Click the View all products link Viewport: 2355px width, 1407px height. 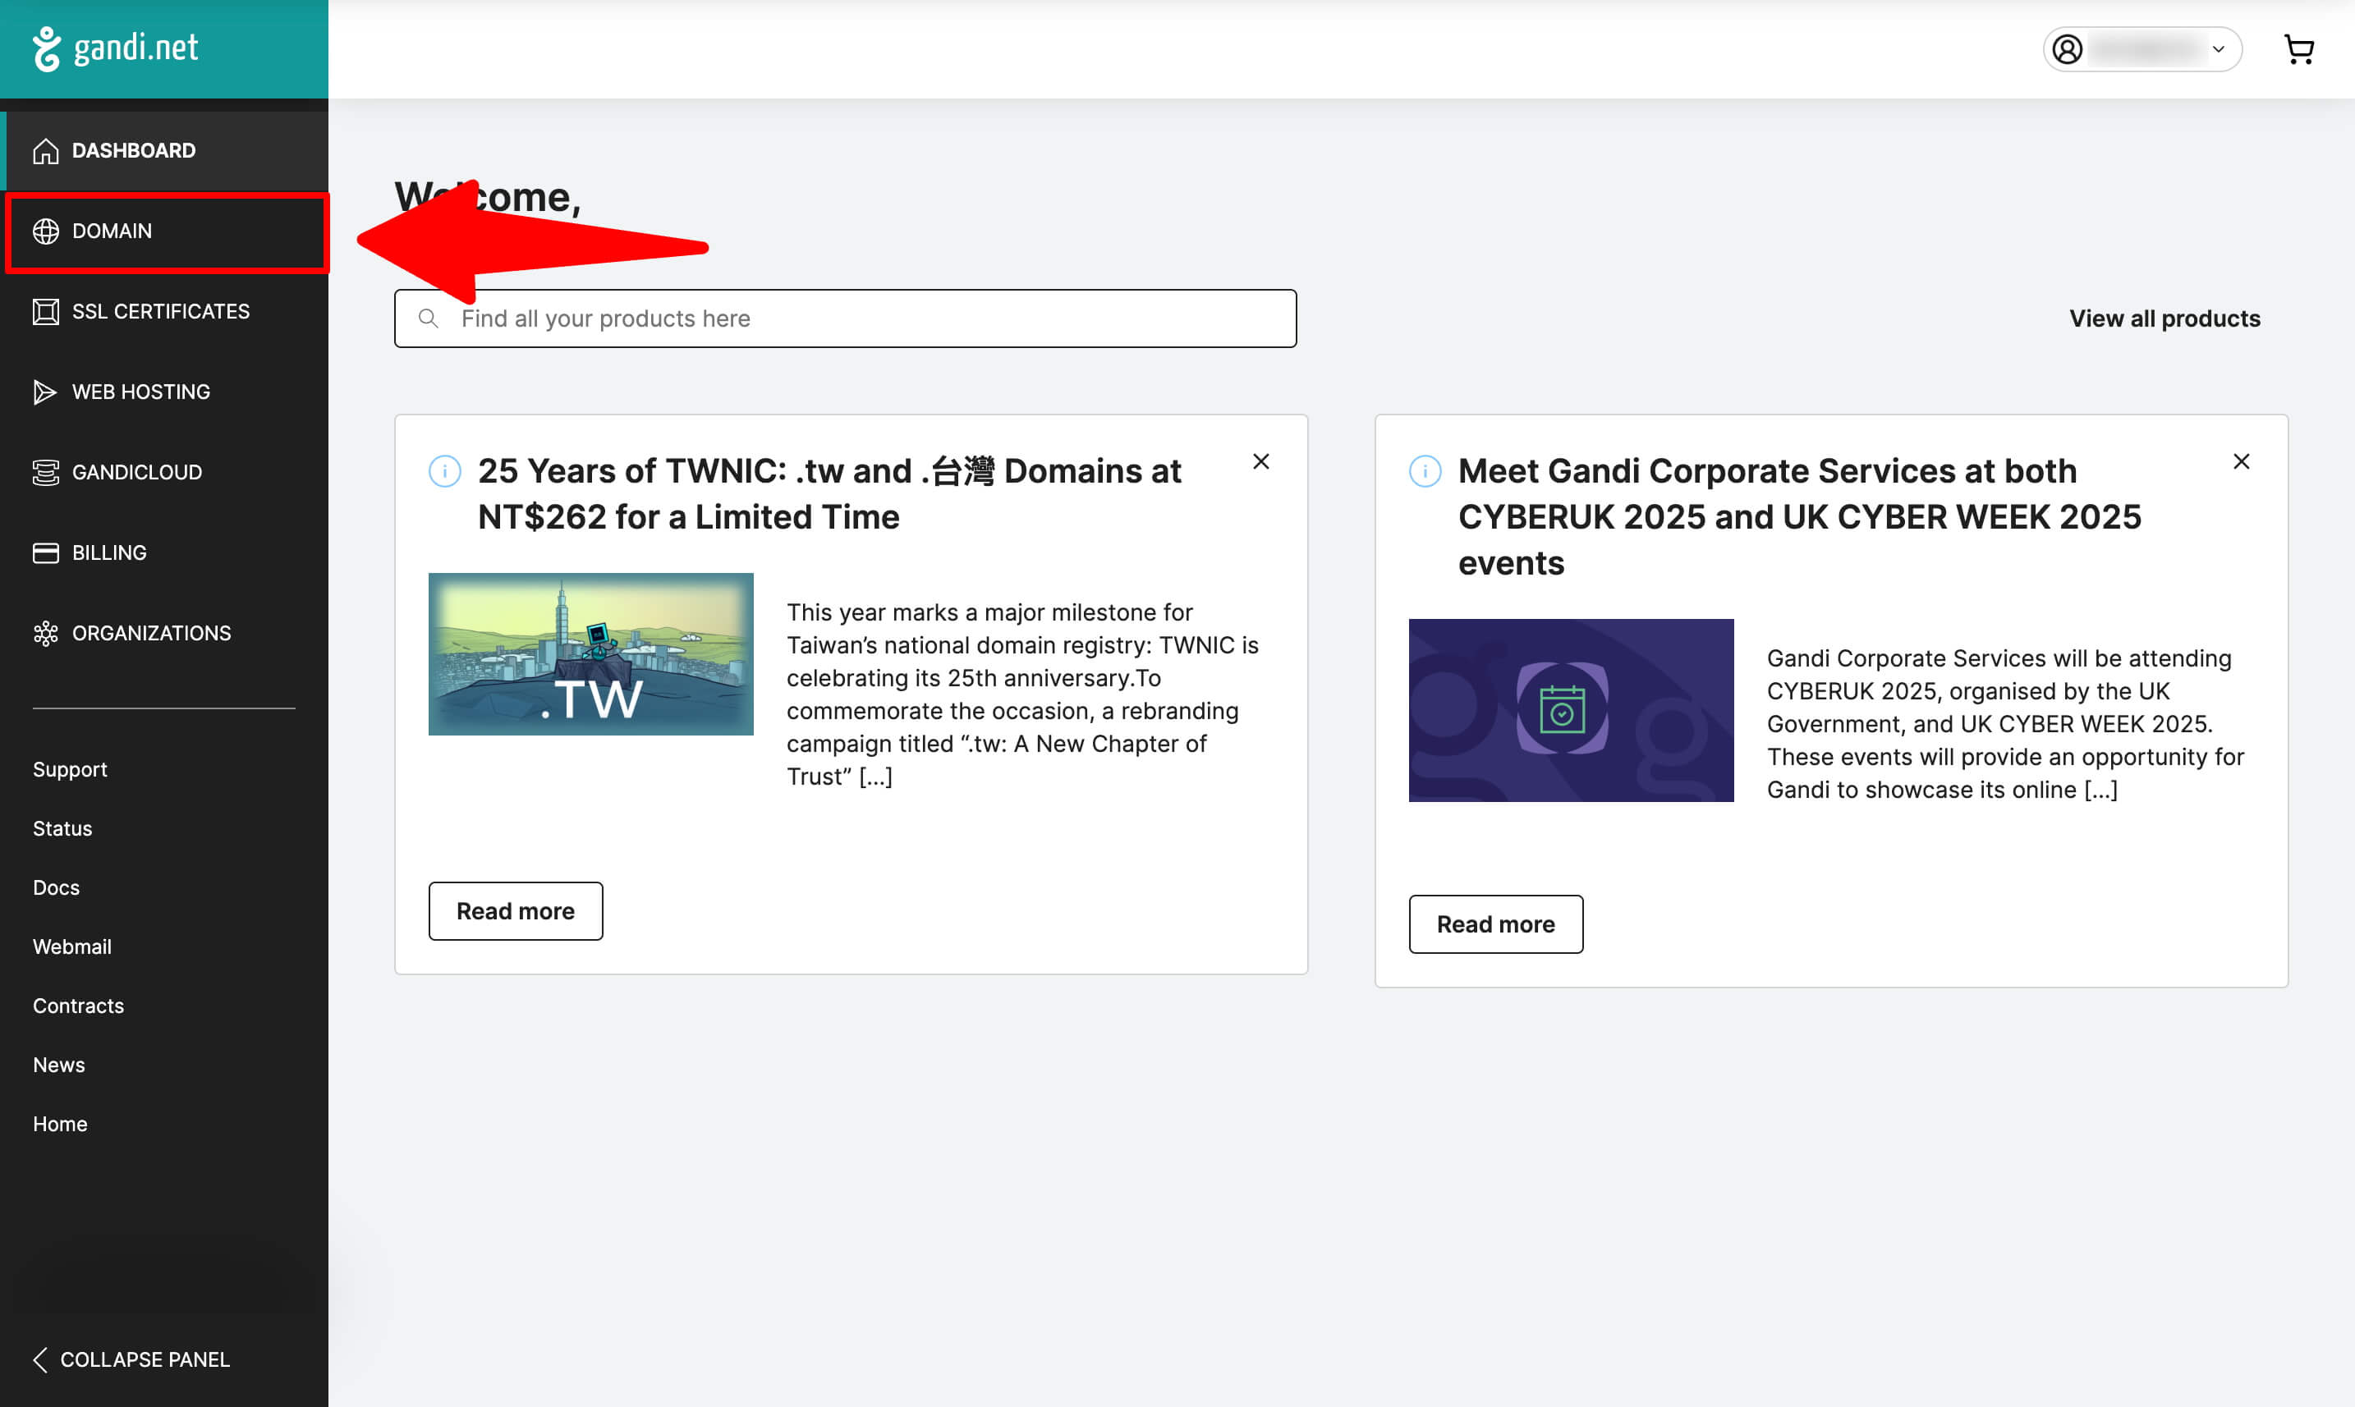click(2164, 319)
